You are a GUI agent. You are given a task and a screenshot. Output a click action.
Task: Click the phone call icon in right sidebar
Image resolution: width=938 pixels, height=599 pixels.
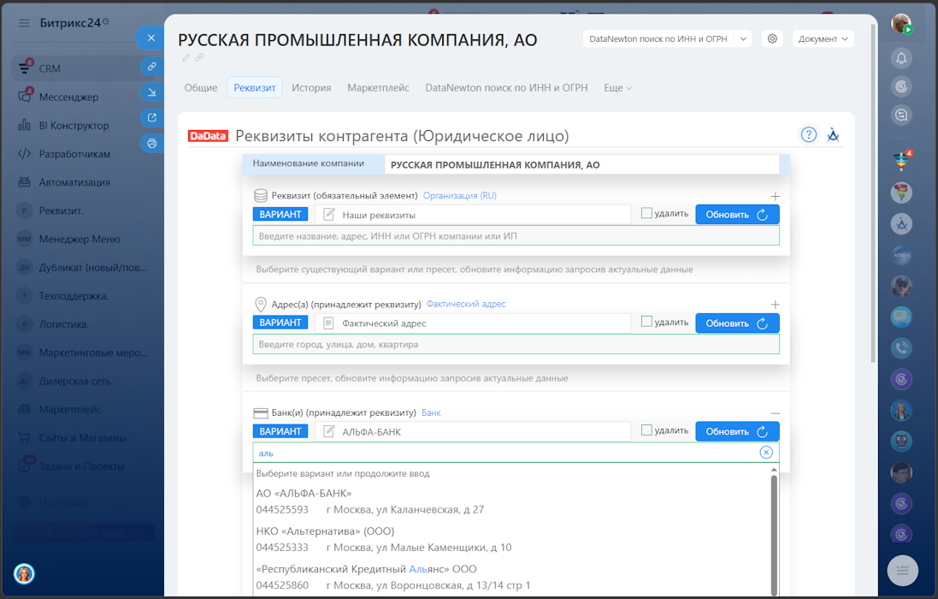901,347
